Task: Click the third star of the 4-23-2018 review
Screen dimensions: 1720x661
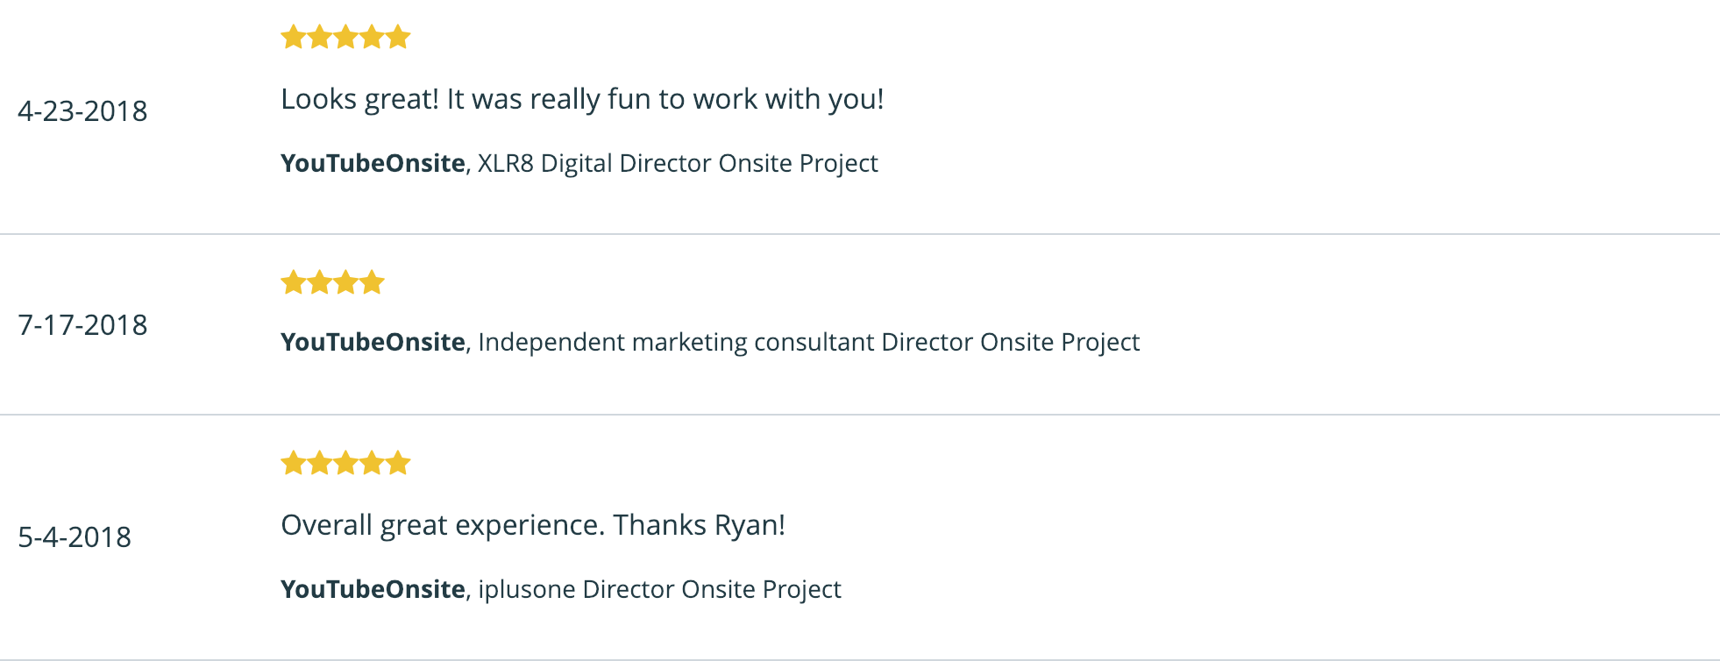Action: tap(345, 38)
